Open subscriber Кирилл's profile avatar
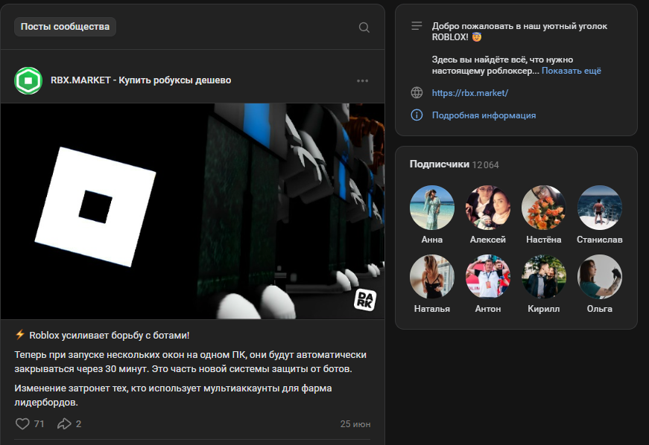This screenshot has width=649, height=445. pos(544,277)
